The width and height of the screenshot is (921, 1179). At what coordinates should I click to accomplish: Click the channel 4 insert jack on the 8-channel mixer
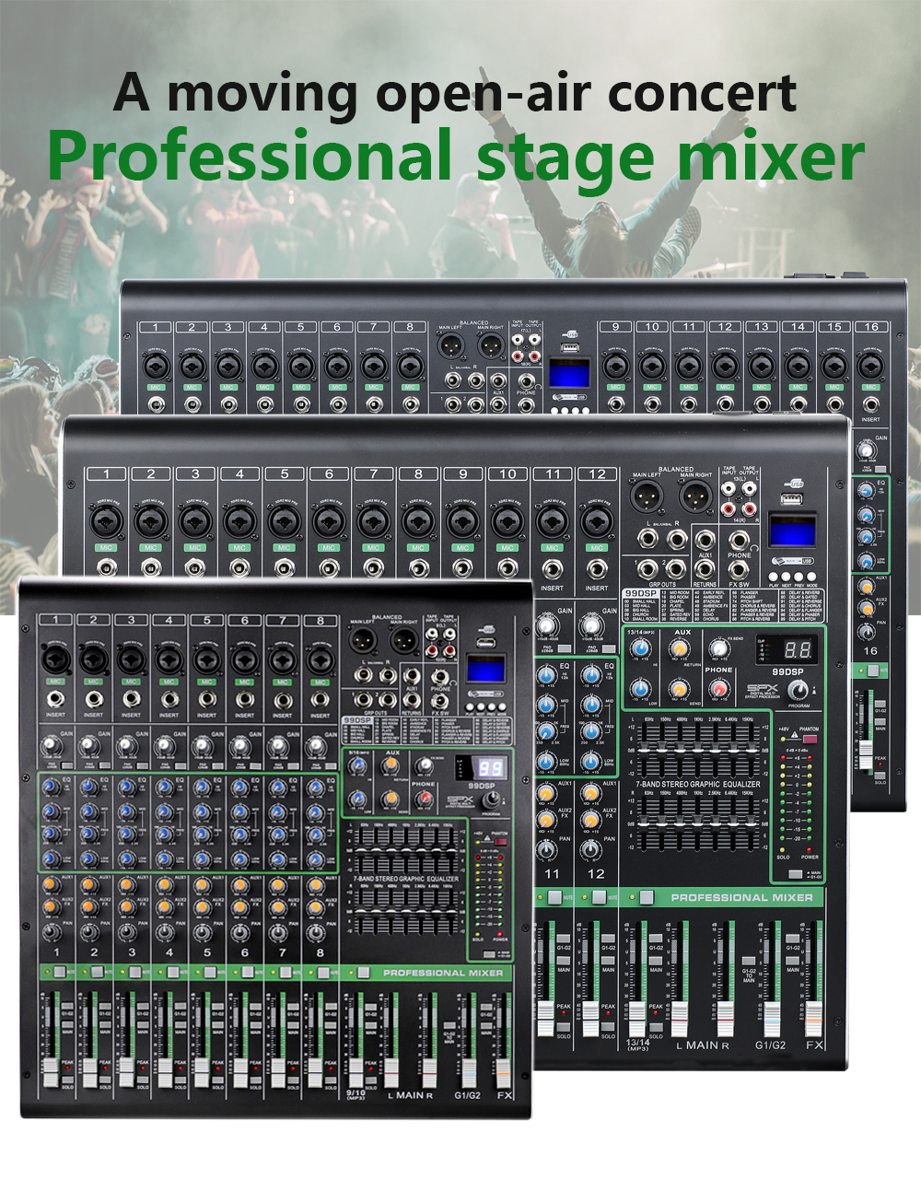[x=169, y=699]
